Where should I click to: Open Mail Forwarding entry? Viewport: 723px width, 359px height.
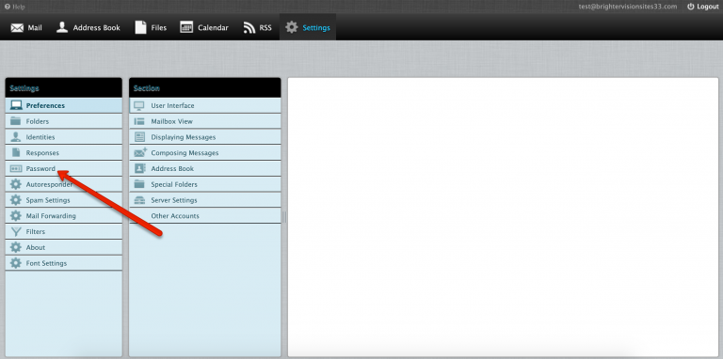pos(64,215)
